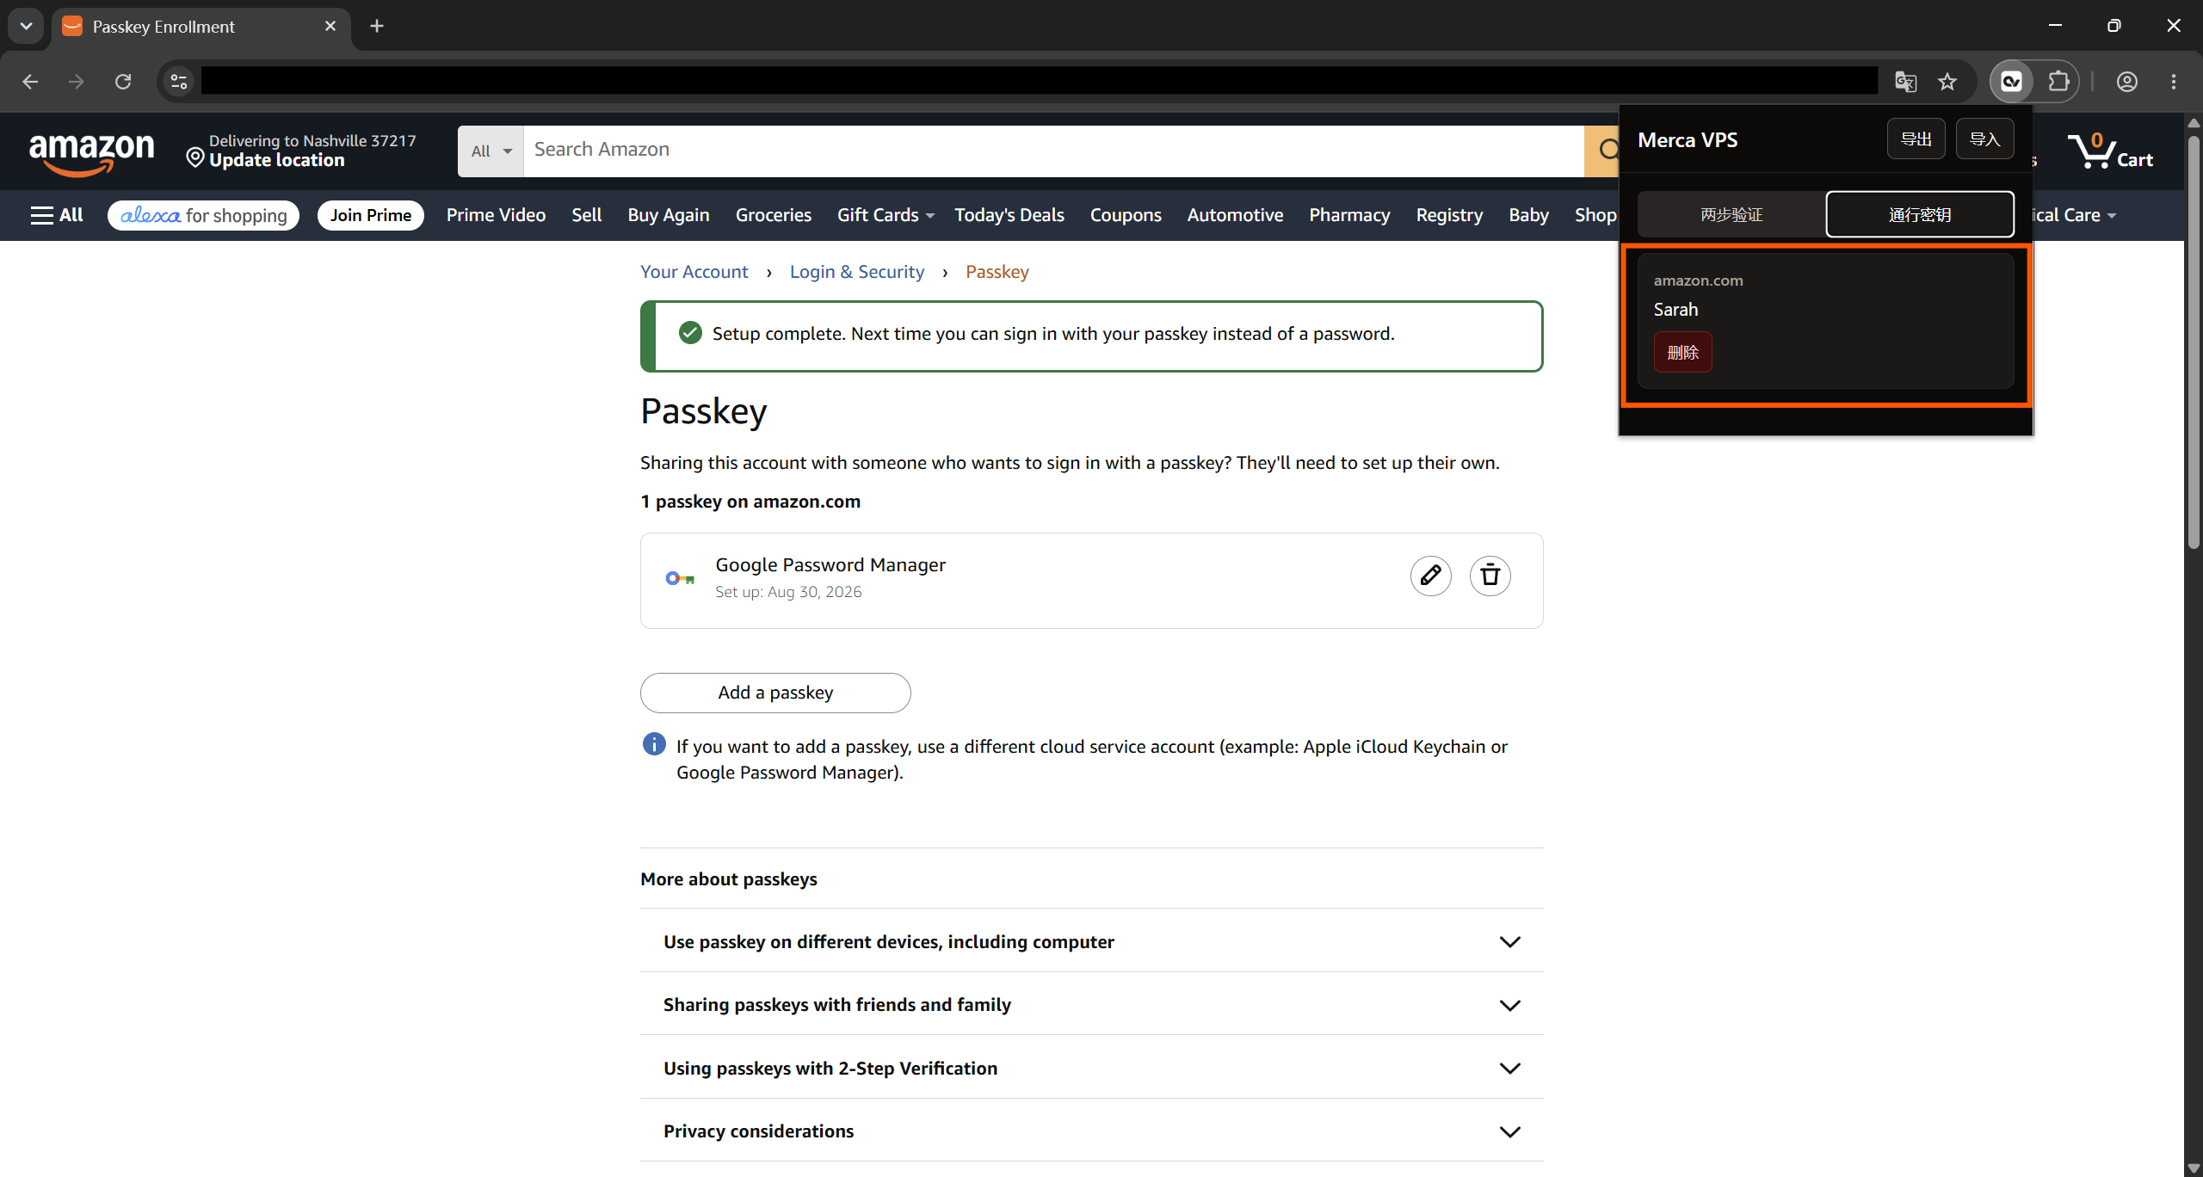Click the Merca VPS title

click(1688, 140)
